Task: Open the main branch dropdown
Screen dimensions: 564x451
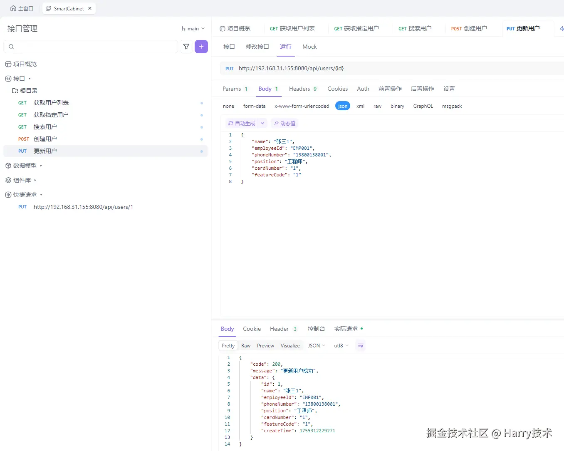Action: [193, 29]
